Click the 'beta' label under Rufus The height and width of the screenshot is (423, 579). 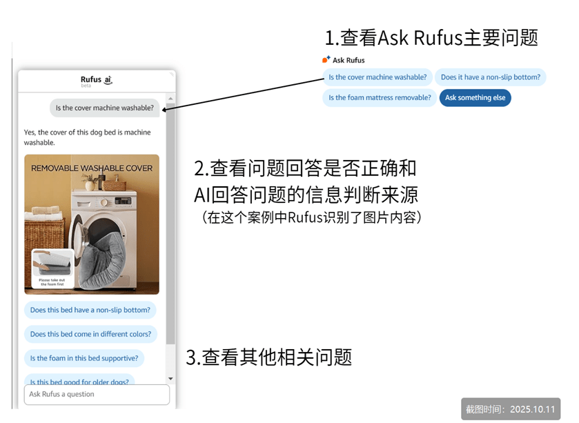pos(86,86)
